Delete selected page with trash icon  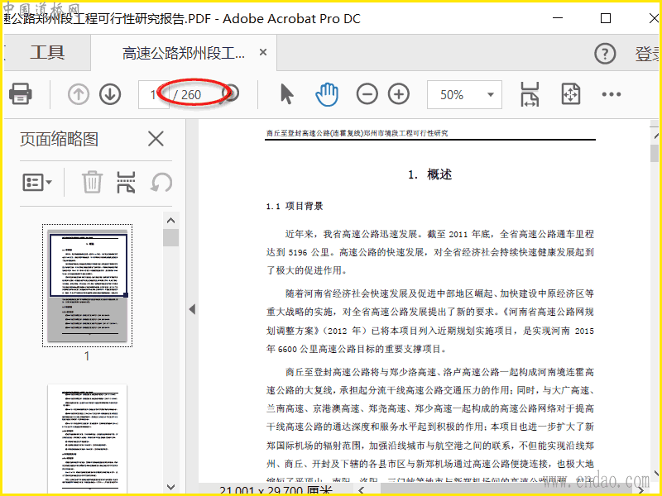coord(92,182)
